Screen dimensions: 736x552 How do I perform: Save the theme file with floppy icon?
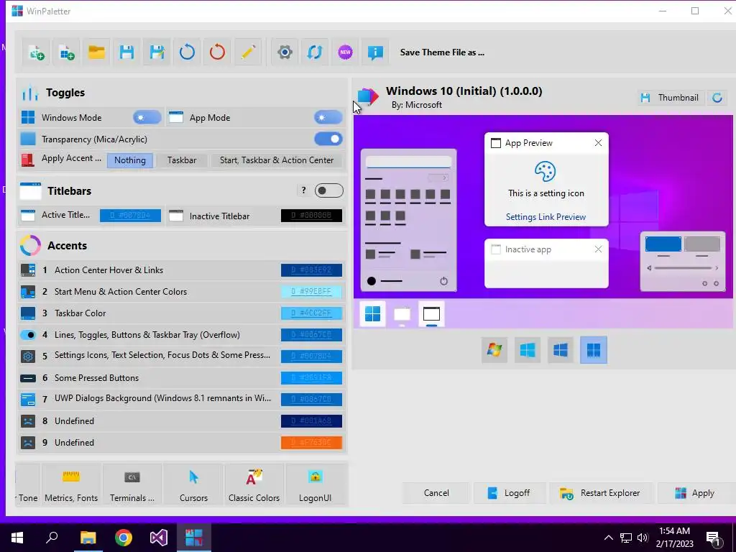[126, 52]
